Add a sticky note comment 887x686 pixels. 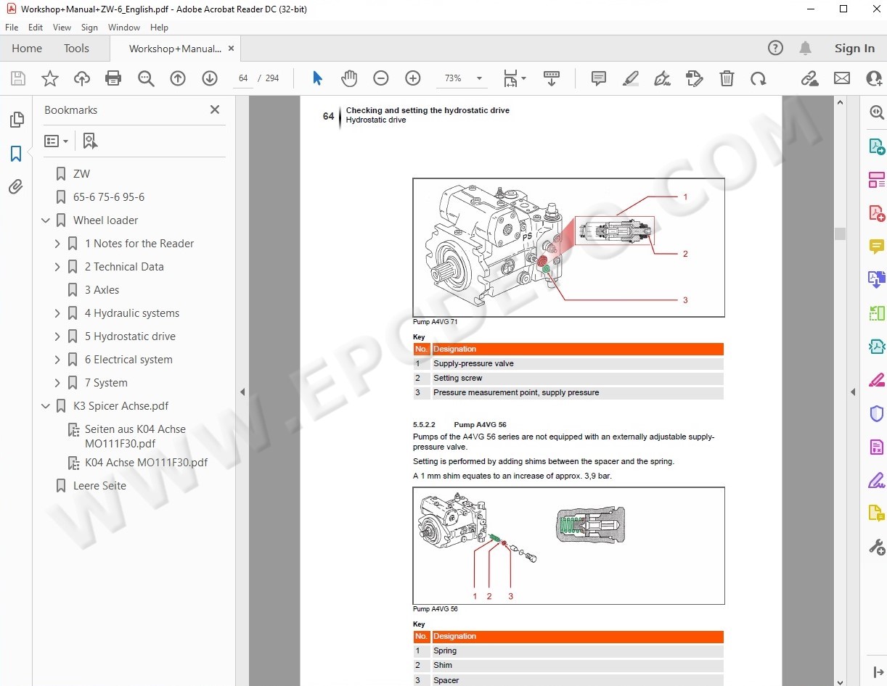pyautogui.click(x=599, y=78)
